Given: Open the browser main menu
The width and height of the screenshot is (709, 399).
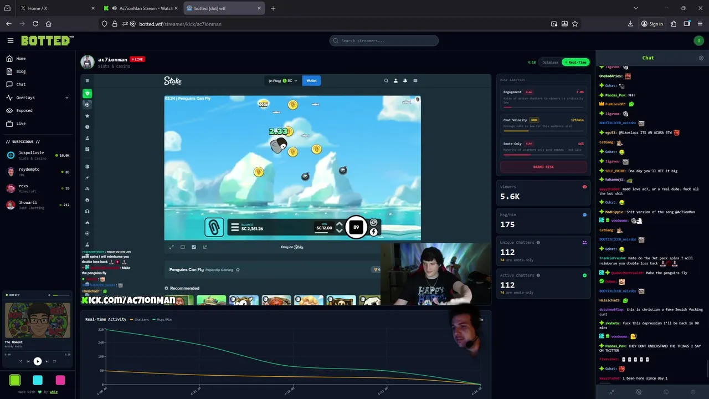Looking at the screenshot, I should click(700, 24).
